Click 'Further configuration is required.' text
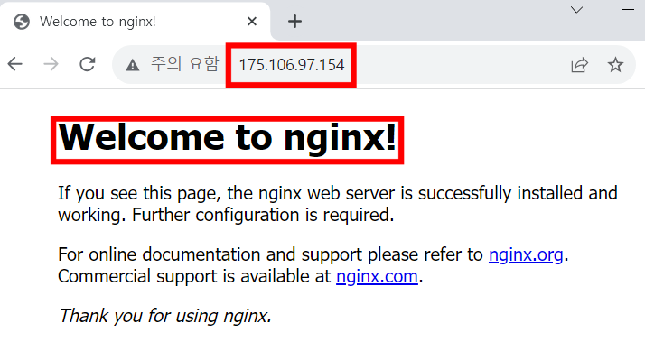Screen dimensions: 645x342 263,215
